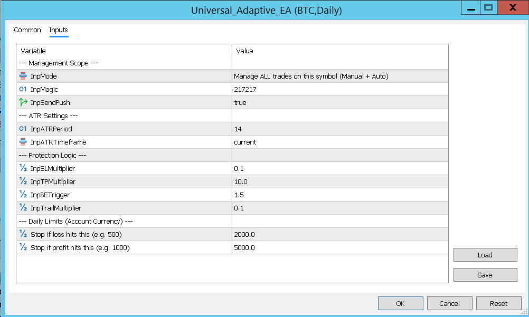Select the '--- Management Scope ---' row
The height and width of the screenshot is (317, 529).
pyautogui.click(x=232, y=63)
